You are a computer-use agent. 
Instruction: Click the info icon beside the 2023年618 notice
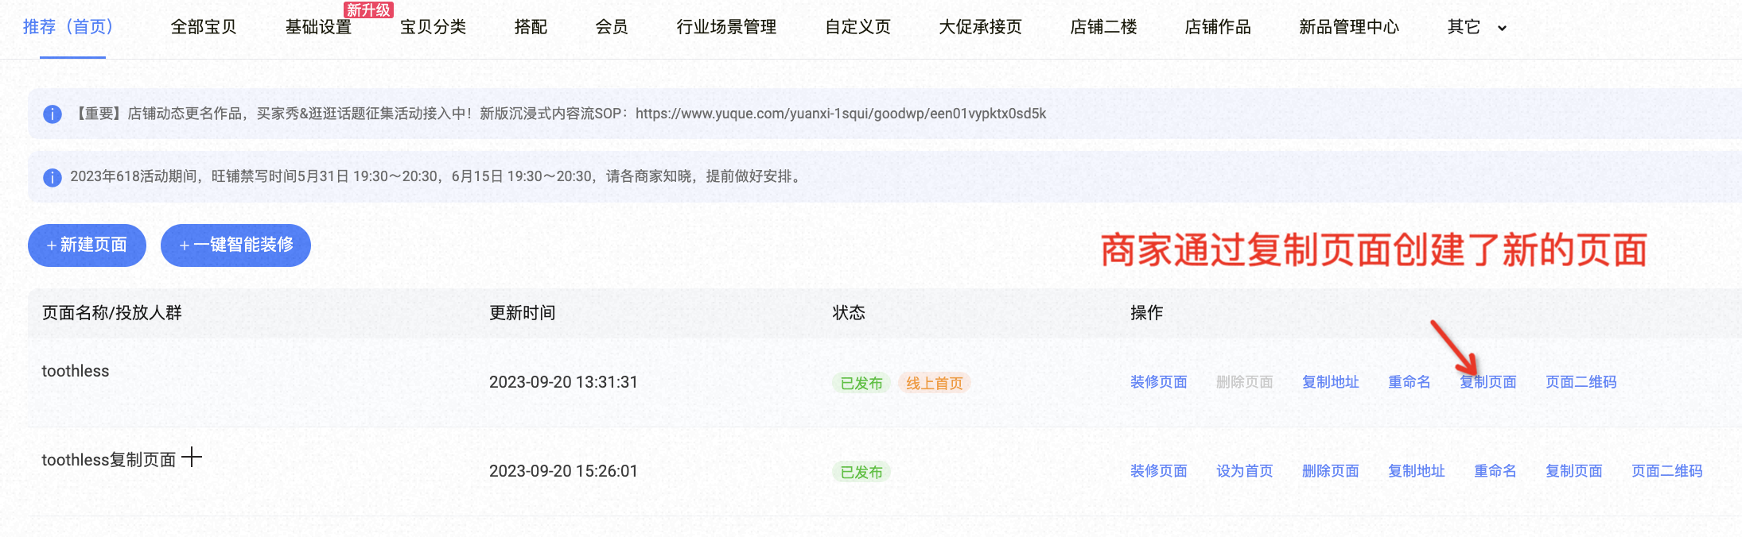tap(52, 177)
